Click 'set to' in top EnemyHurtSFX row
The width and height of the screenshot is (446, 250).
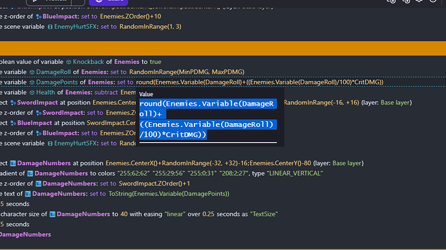click(109, 26)
